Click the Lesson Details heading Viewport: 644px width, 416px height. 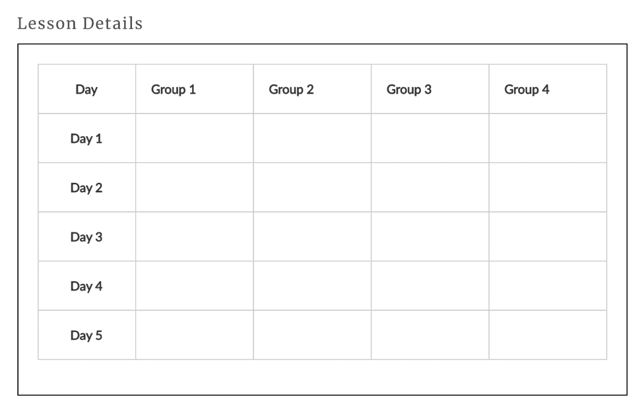(80, 24)
